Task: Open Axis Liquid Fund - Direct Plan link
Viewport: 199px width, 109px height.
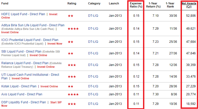Action: point(22,94)
